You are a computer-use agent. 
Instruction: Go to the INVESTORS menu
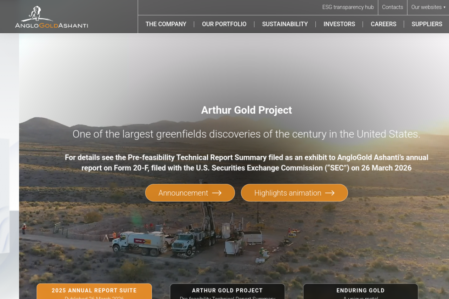(x=339, y=24)
